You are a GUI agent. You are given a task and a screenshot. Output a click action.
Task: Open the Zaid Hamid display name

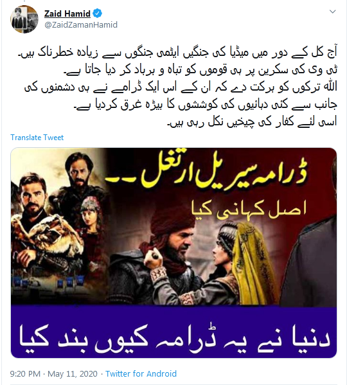[x=67, y=13]
